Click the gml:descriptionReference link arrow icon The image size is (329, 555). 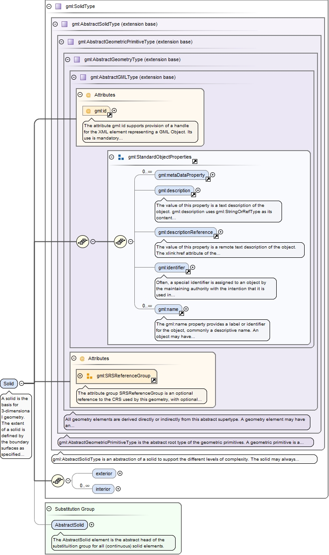click(x=216, y=236)
